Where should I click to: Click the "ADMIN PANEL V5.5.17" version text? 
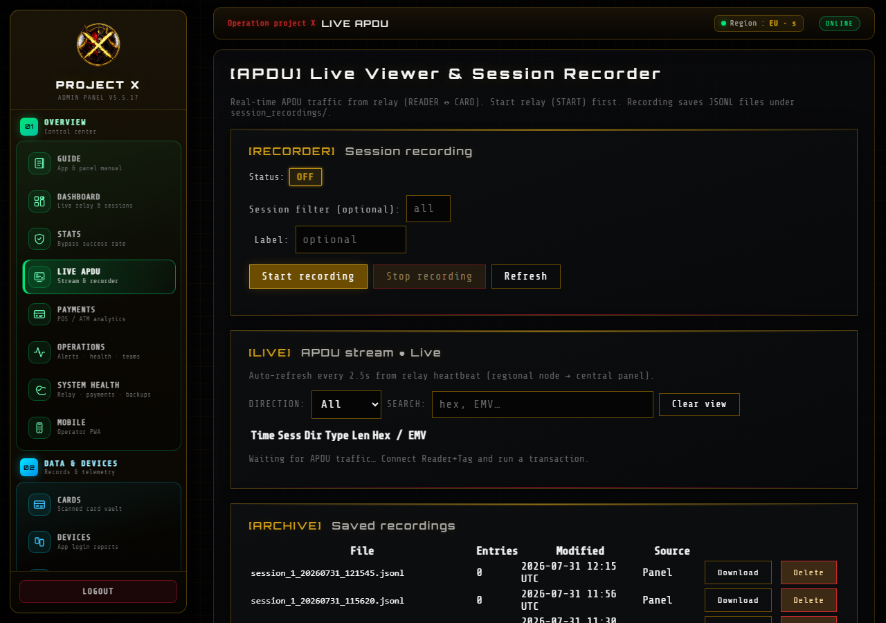click(98, 98)
